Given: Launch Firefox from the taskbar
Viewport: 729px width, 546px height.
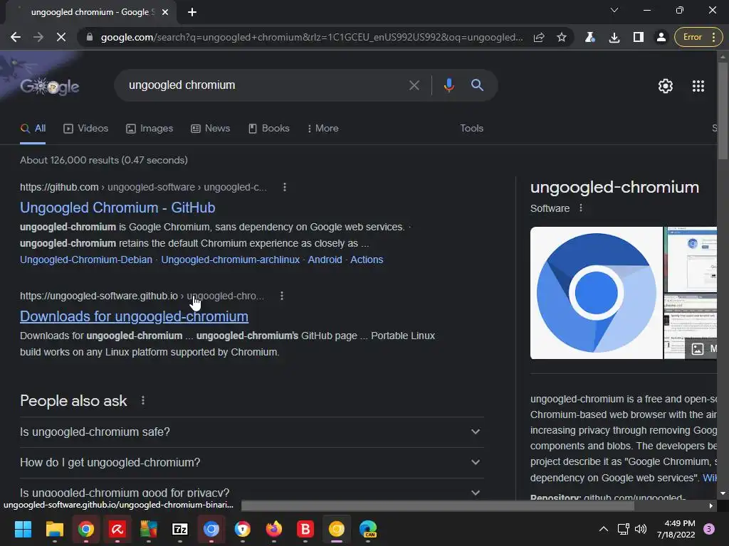Looking at the screenshot, I should [274, 529].
